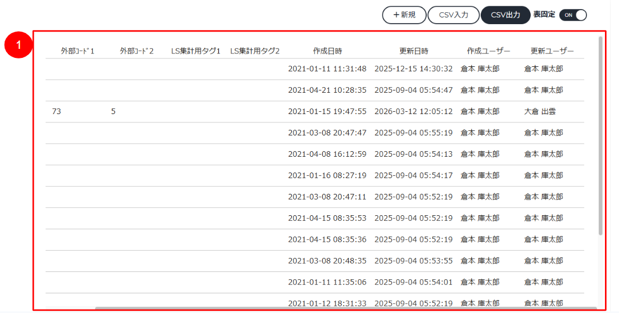Image resolution: width=619 pixels, height=313 pixels.
Task: Click the CSV出力 export button
Action: coord(505,15)
